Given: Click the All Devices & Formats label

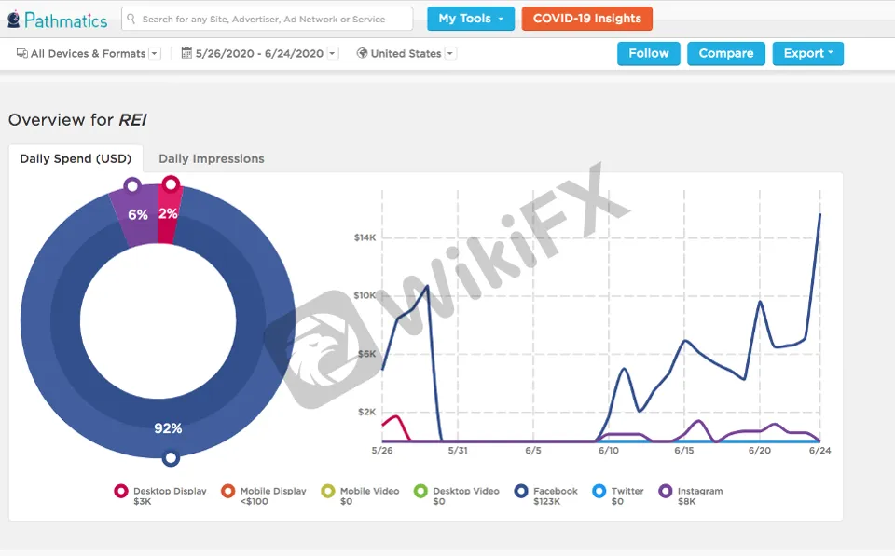Looking at the screenshot, I should click(89, 54).
